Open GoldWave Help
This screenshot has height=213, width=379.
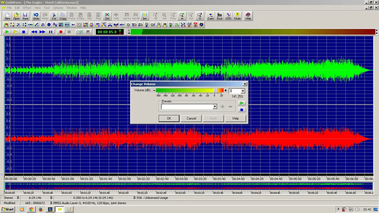pos(248,16)
